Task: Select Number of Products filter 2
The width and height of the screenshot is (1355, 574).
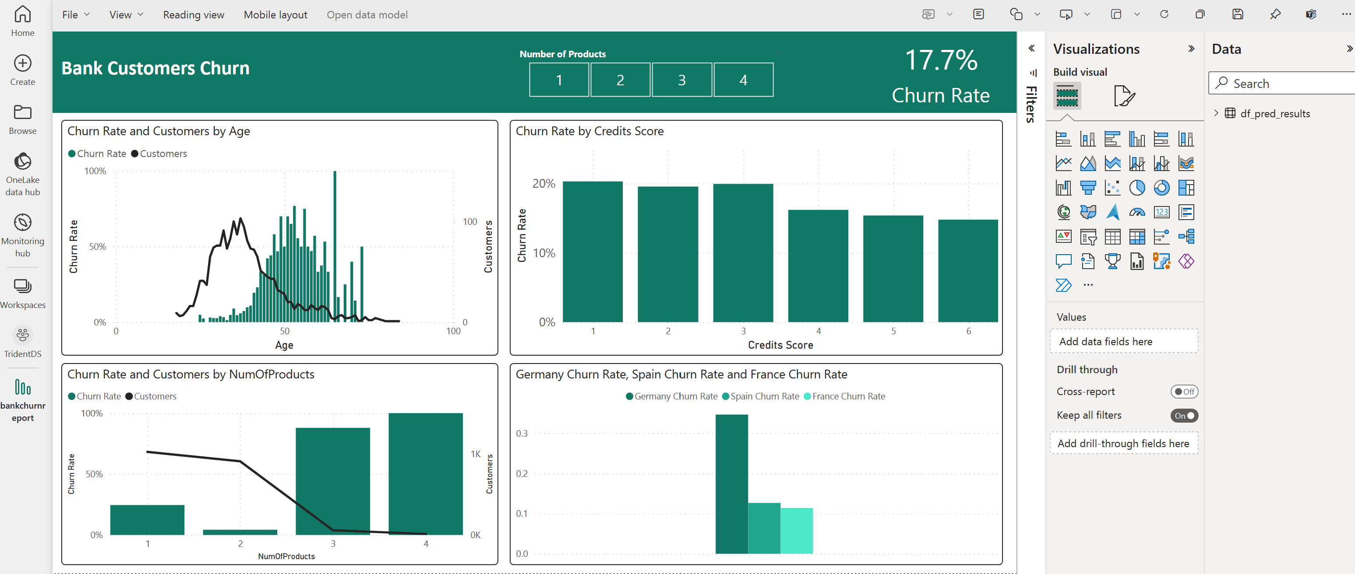Action: 621,80
